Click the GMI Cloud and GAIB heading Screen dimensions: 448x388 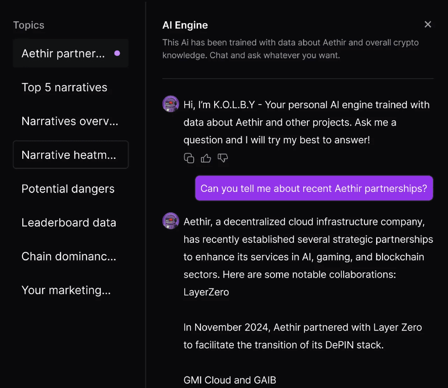[230, 380]
